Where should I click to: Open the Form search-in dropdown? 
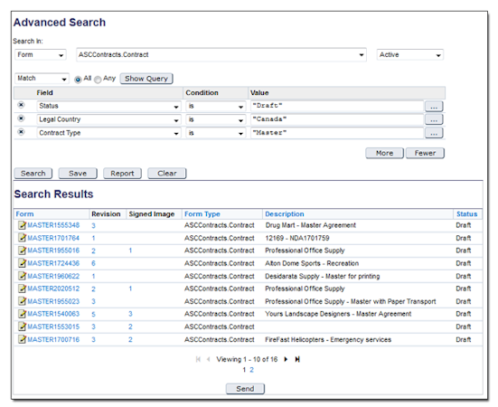click(41, 54)
